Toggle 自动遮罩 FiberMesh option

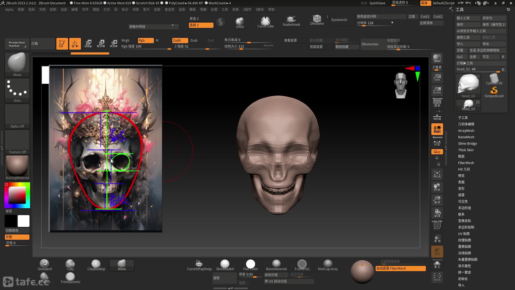tap(401, 269)
